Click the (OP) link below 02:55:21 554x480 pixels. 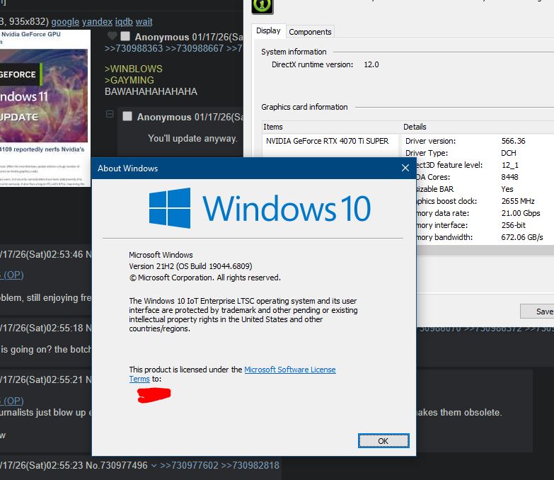coord(13,401)
